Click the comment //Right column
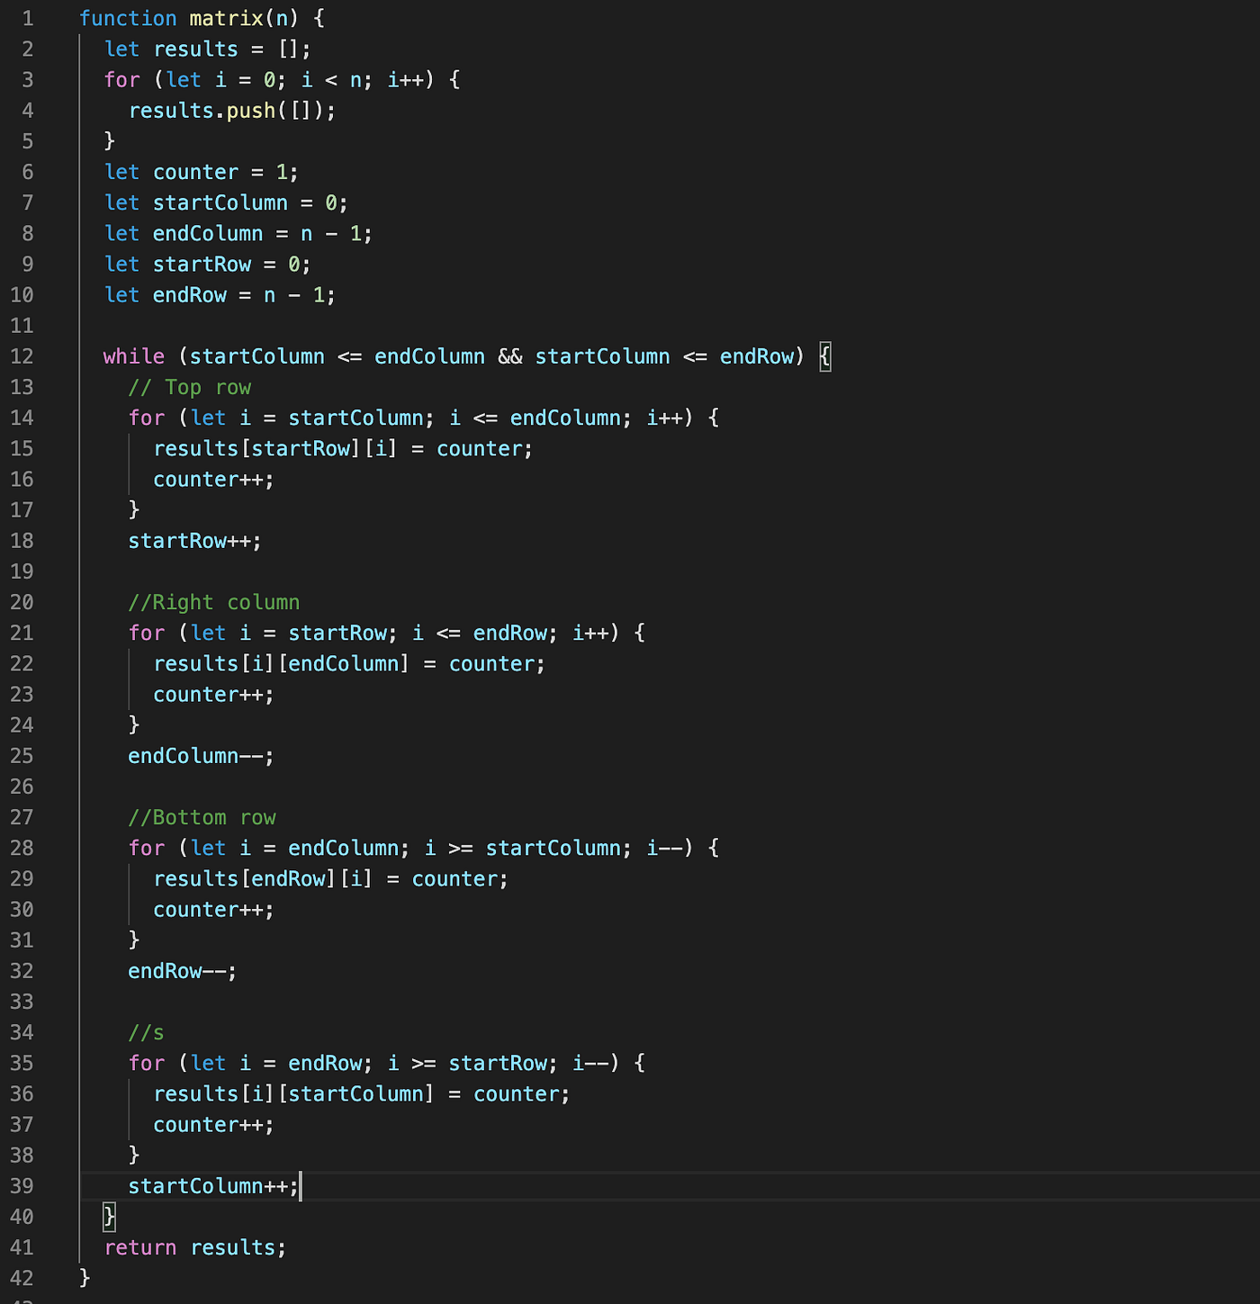Image resolution: width=1260 pixels, height=1304 pixels. 214,601
